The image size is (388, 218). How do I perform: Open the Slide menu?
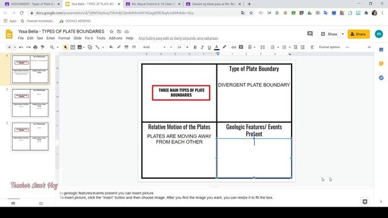[x=78, y=38]
